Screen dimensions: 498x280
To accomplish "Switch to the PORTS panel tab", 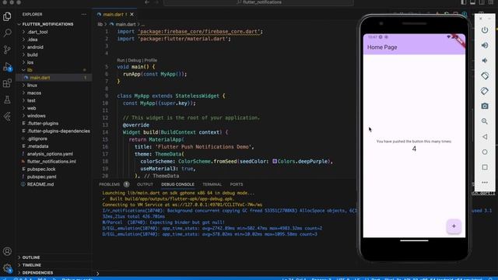I will click(x=237, y=184).
